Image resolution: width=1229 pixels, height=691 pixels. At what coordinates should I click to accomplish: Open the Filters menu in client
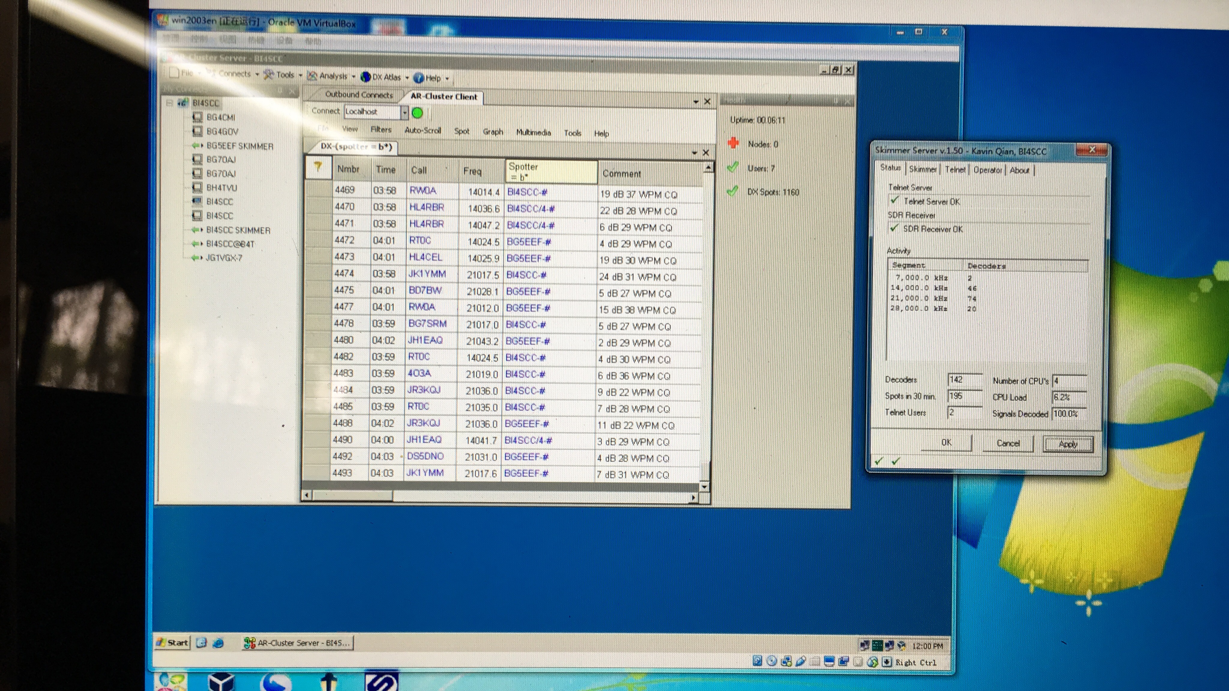pyautogui.click(x=381, y=129)
